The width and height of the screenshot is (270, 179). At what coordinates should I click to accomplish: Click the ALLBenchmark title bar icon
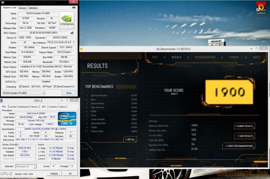click(x=81, y=49)
